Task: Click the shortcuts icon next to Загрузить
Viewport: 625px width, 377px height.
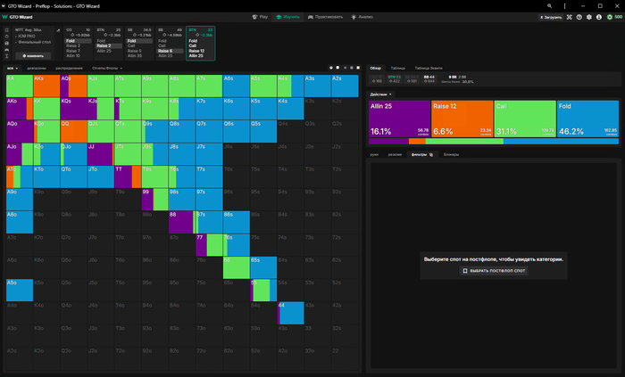Action: tap(570, 18)
